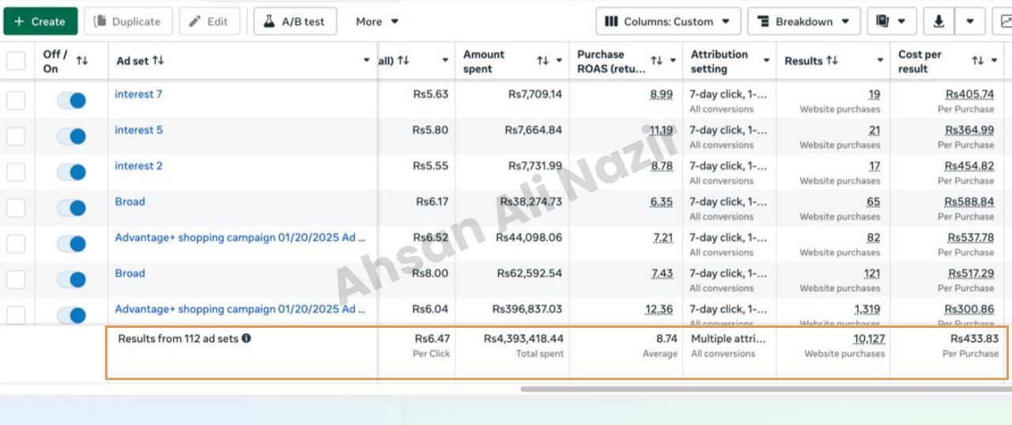Click the results count 1,319
The width and height of the screenshot is (1012, 425).
coord(867,309)
